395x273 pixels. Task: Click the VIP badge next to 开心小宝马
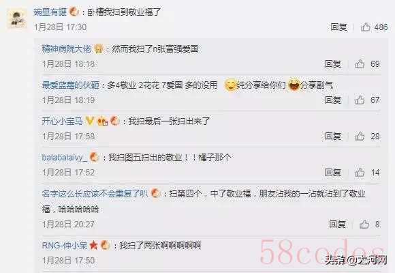[89, 121]
